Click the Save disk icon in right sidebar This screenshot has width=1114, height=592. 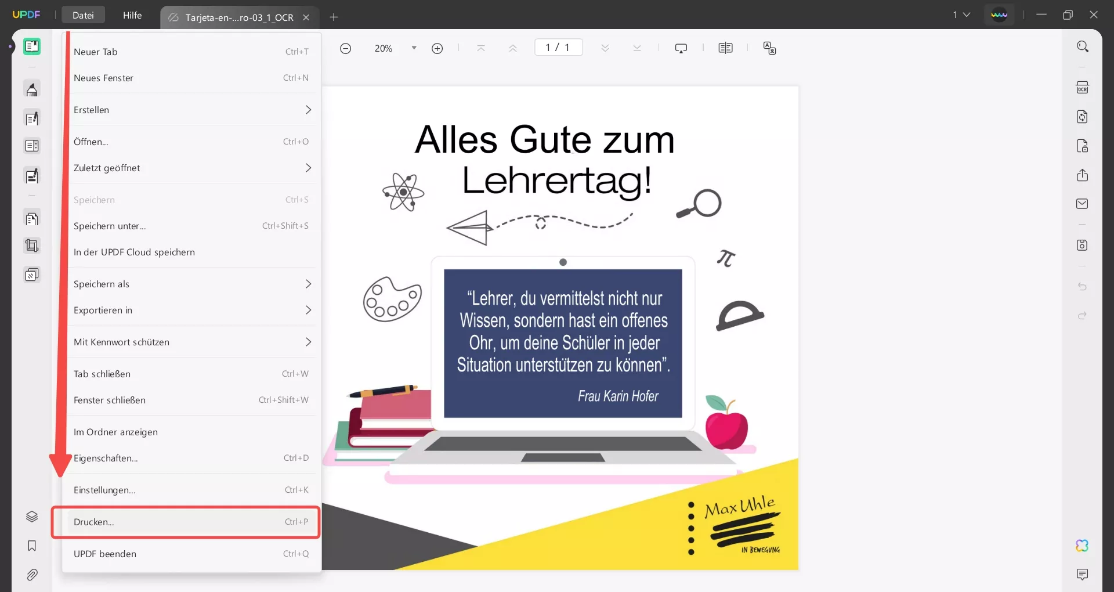[1083, 245]
